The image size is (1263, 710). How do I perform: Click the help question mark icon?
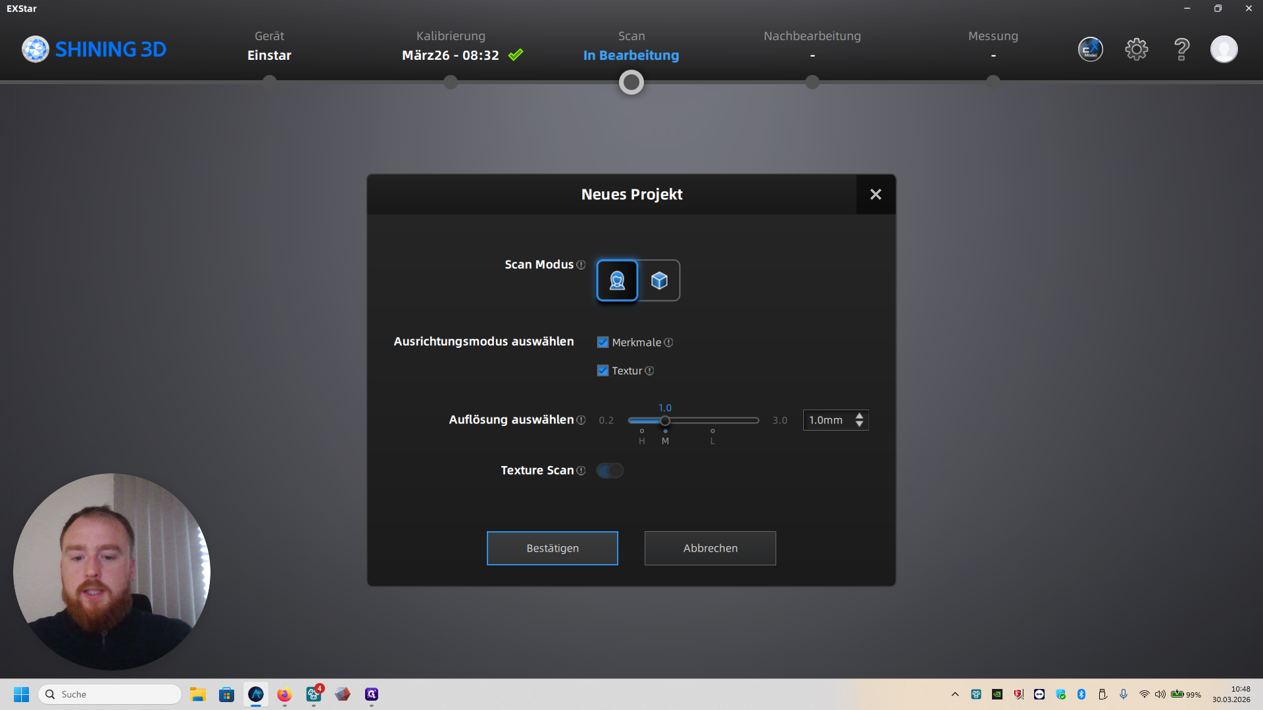pyautogui.click(x=1181, y=49)
